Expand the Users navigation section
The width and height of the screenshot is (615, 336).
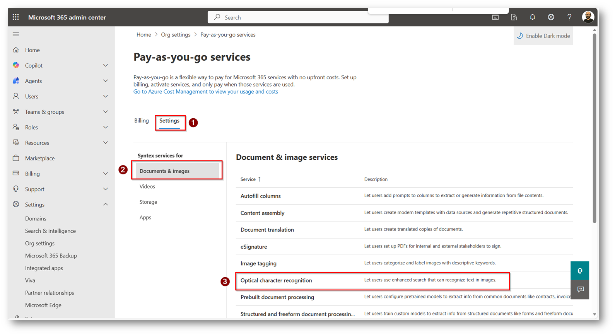105,96
